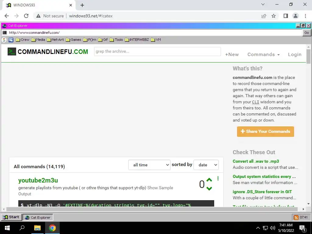Open the INTERWEBZ bookmarks folder
312x234 pixels.
(x=137, y=40)
